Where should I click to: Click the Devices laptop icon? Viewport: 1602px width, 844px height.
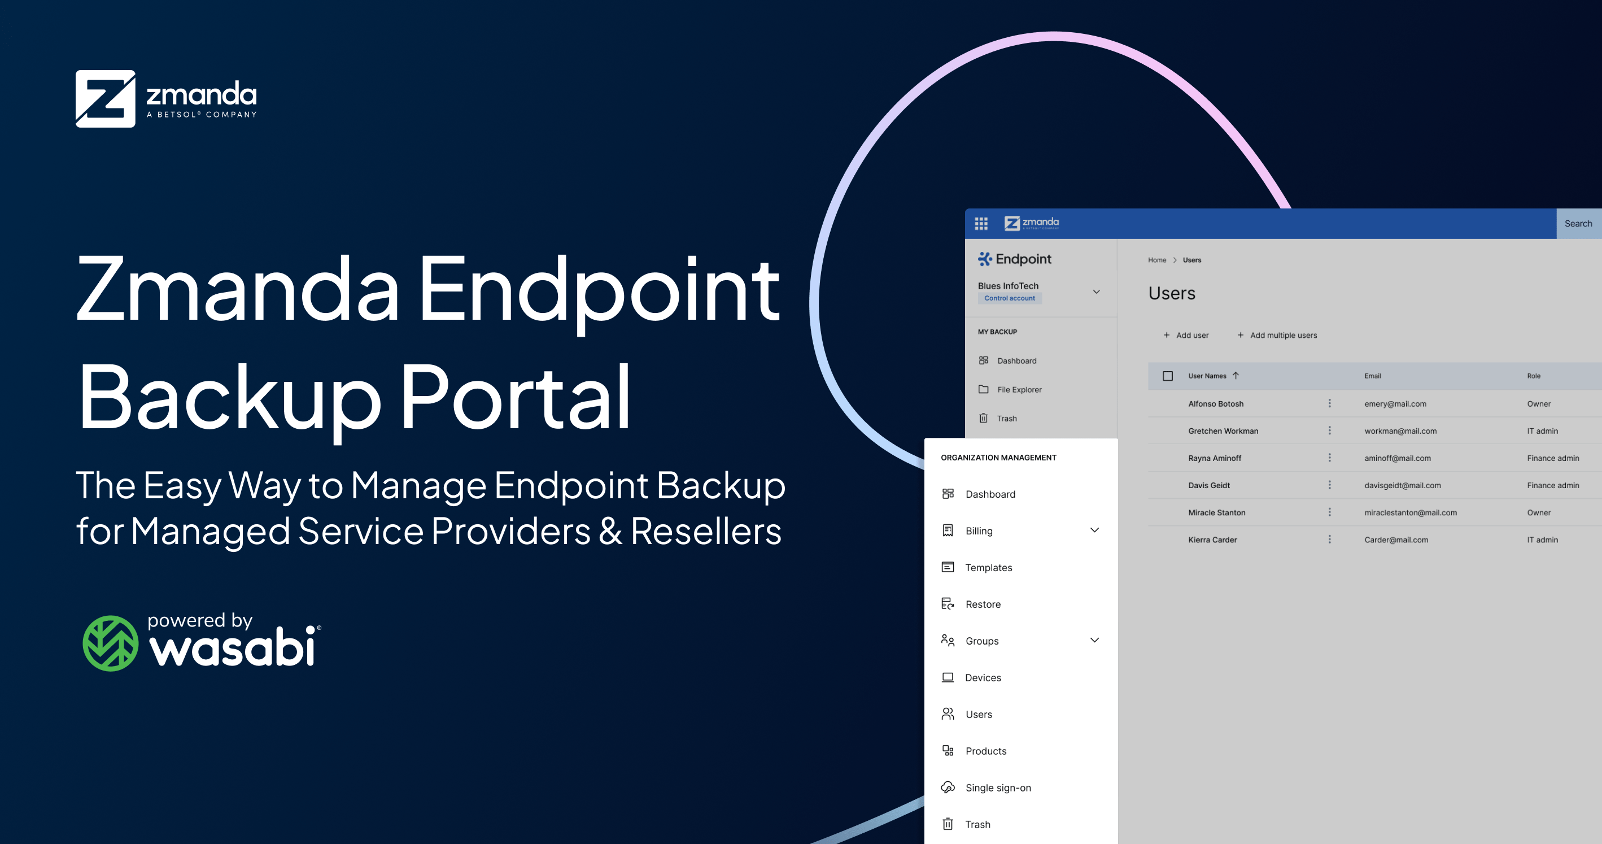[x=948, y=677]
